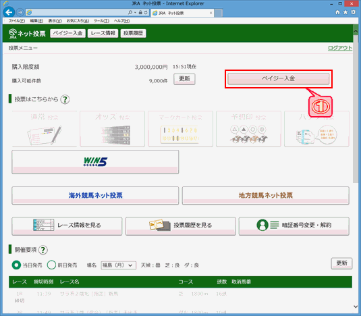This screenshot has height=316, width=361.
Task: Click 暗証番号変更・解約 button
Action: coord(294,226)
